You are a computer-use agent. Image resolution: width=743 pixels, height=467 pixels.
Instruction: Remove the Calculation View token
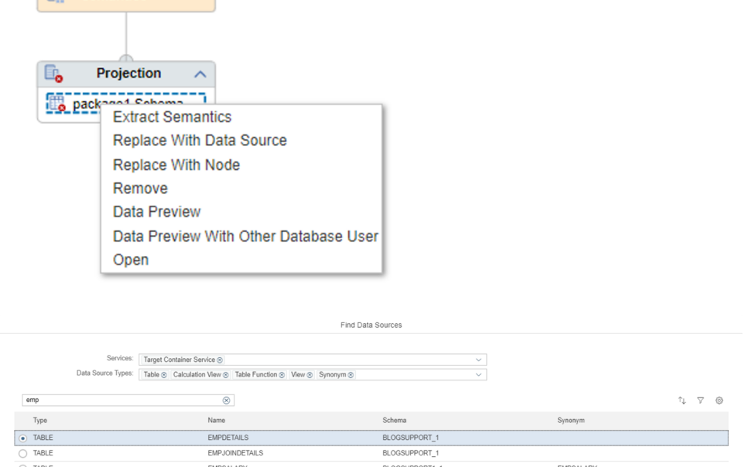(x=226, y=375)
